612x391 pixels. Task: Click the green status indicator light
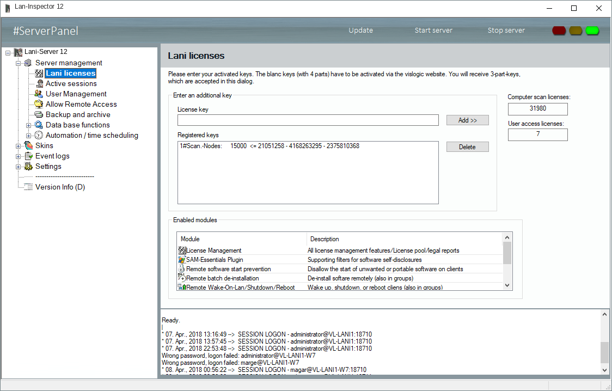coord(592,30)
